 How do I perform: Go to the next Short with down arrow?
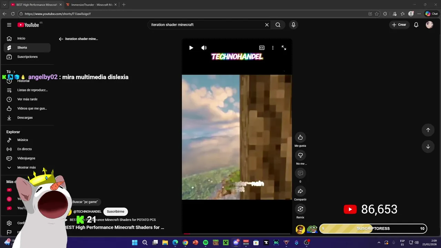[x=428, y=146]
